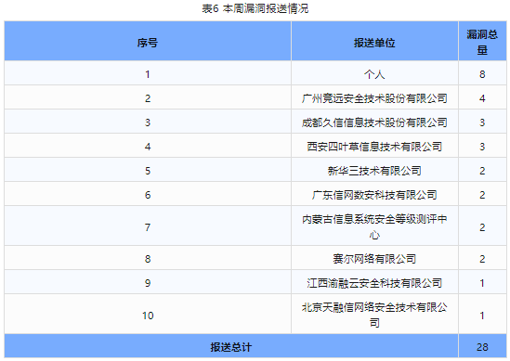Screen dimensions: 510x361
Task: Click 内蒙古信息系统安全等级测评中心 cell
Action: click(x=374, y=226)
